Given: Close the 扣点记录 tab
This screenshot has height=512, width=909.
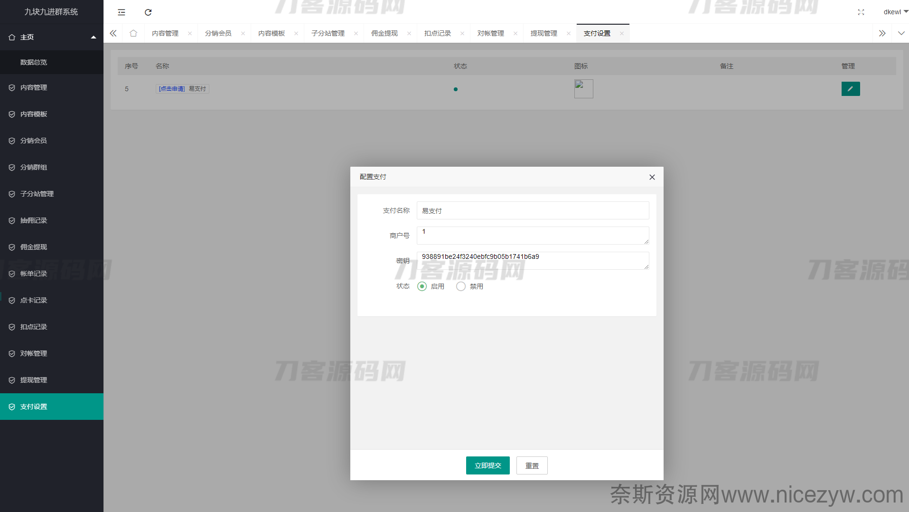Looking at the screenshot, I should [462, 33].
